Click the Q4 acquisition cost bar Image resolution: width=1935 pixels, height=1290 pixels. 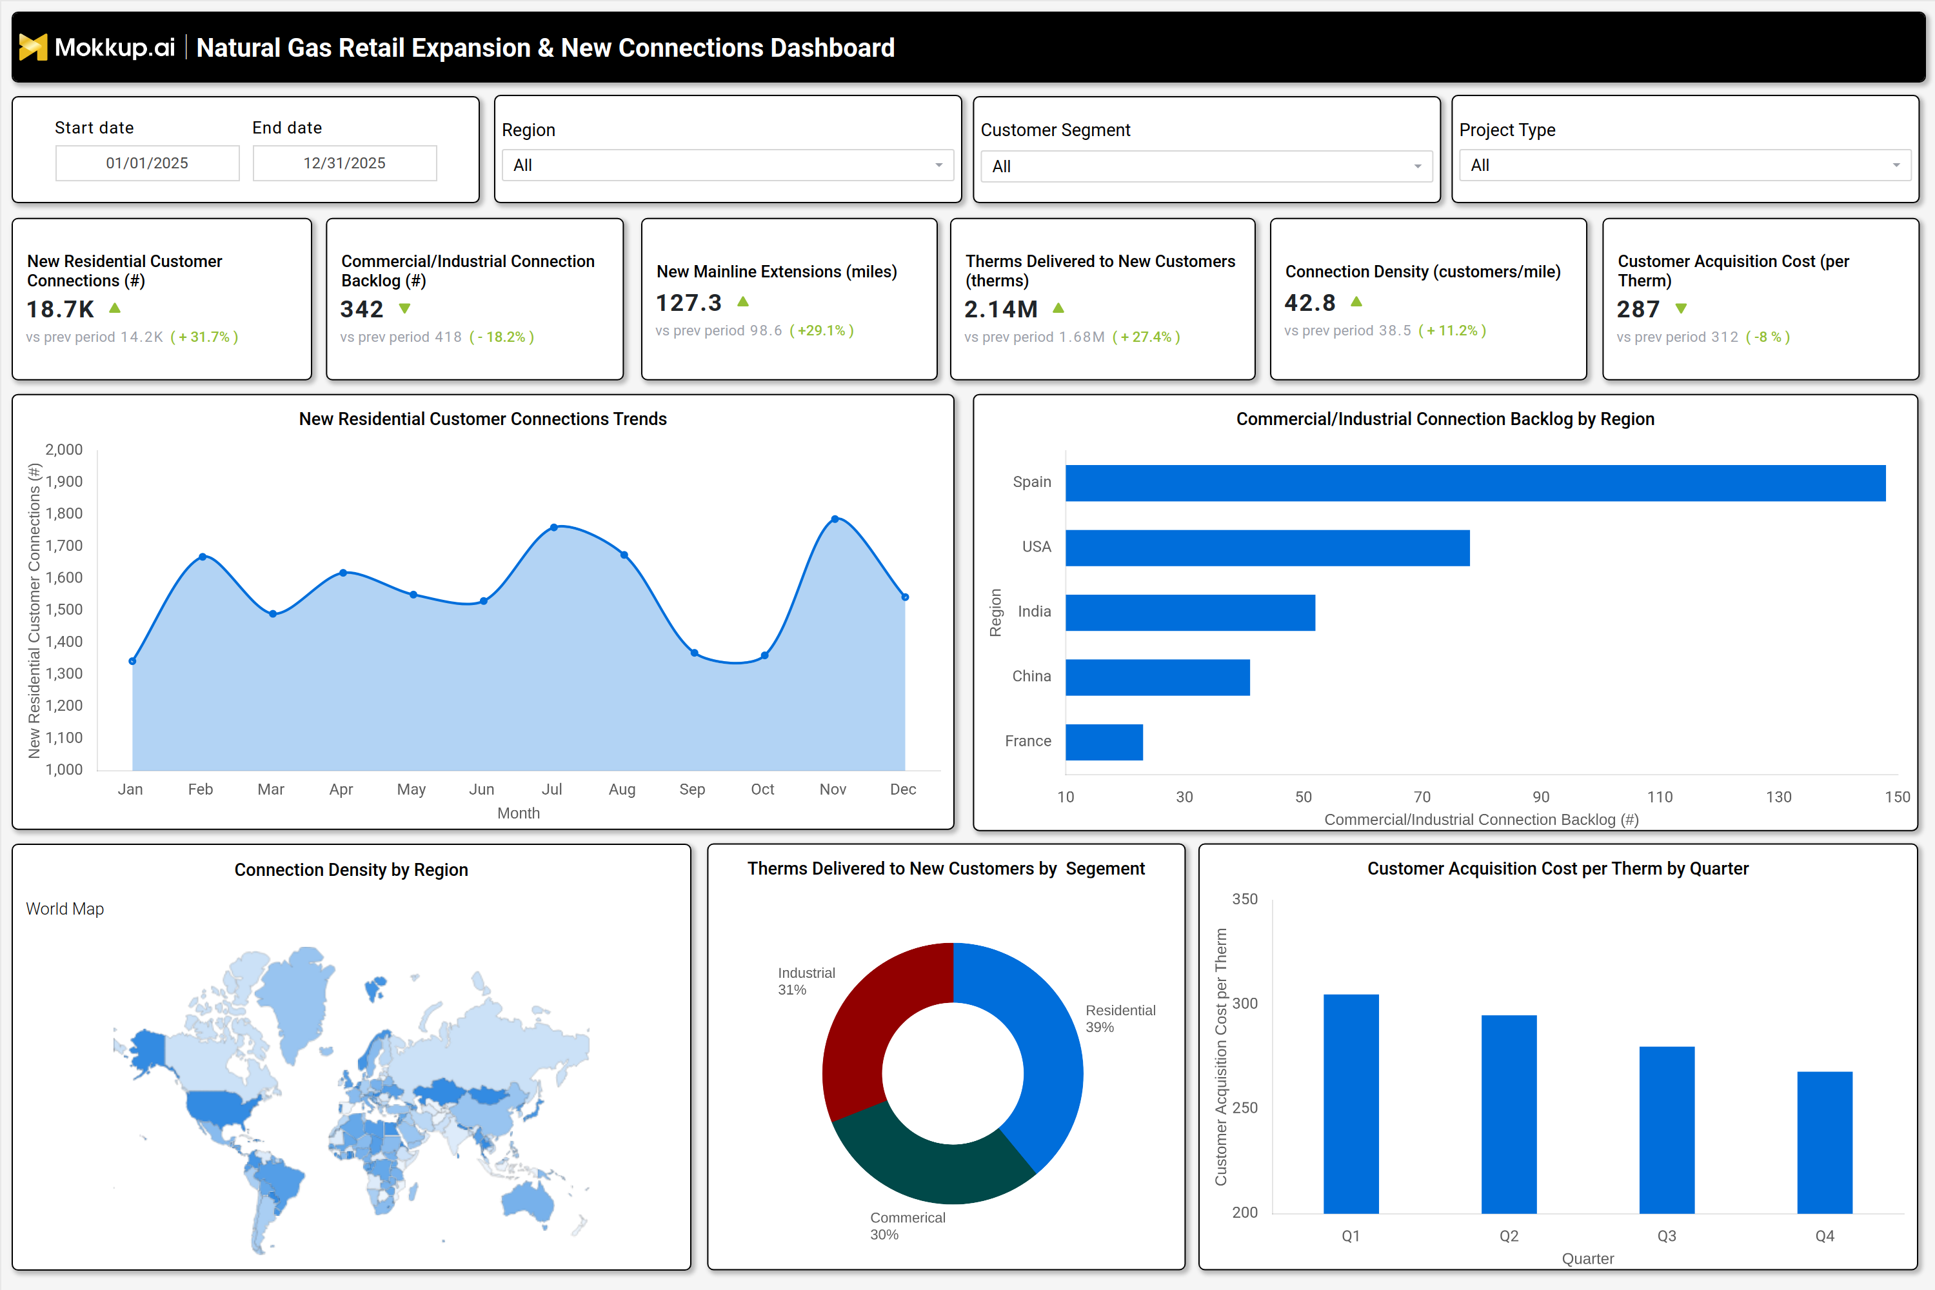(x=1825, y=1143)
